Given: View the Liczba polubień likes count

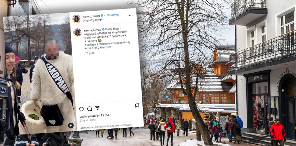Looking at the screenshot, I should coord(94,115).
